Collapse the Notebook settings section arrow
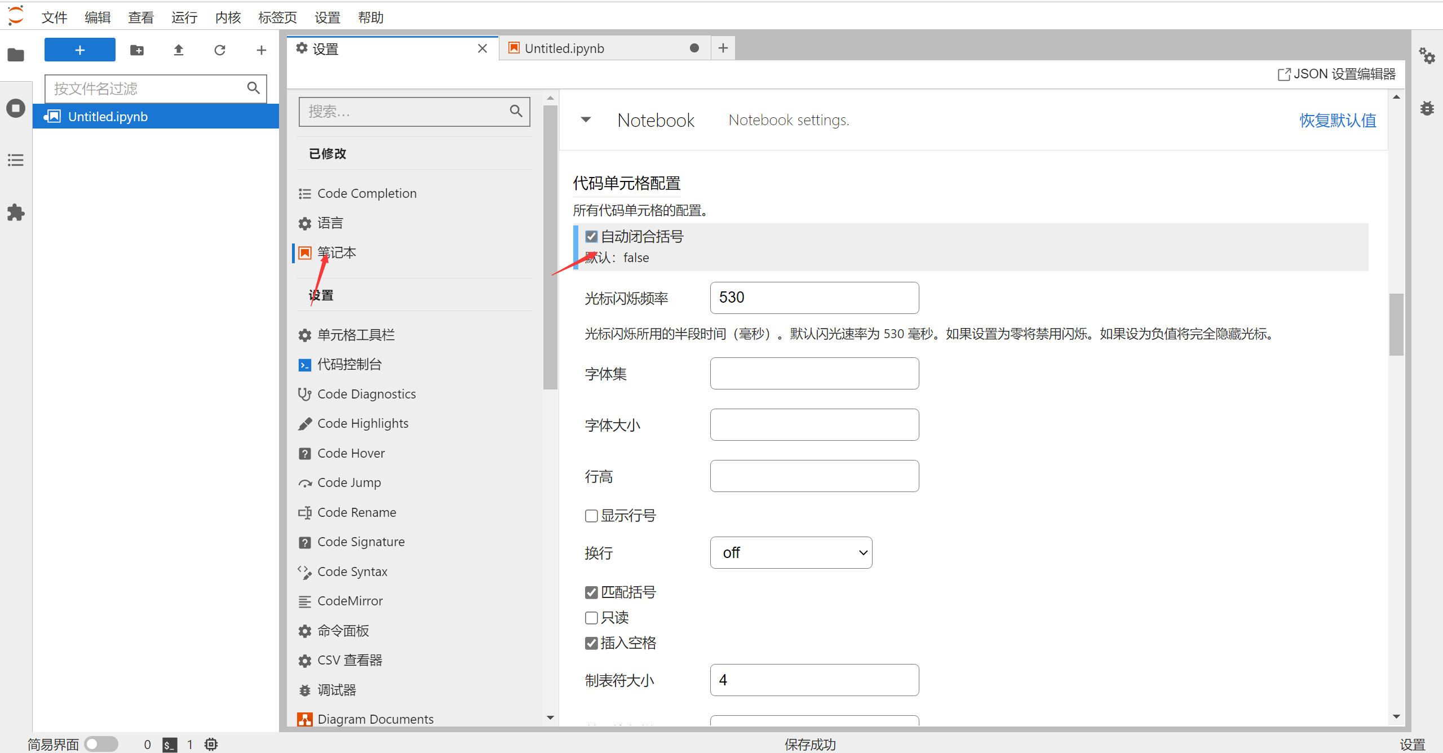Viewport: 1443px width, 753px height. (x=586, y=119)
